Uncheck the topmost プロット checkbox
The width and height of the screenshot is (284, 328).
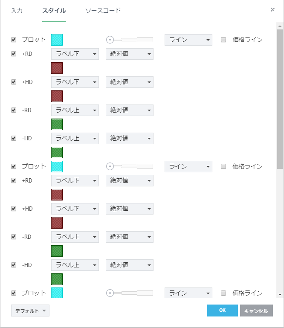click(14, 40)
